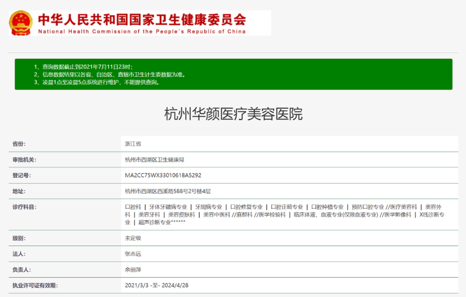
Task: Click the 诊疗科目 row label
Action: coord(24,207)
